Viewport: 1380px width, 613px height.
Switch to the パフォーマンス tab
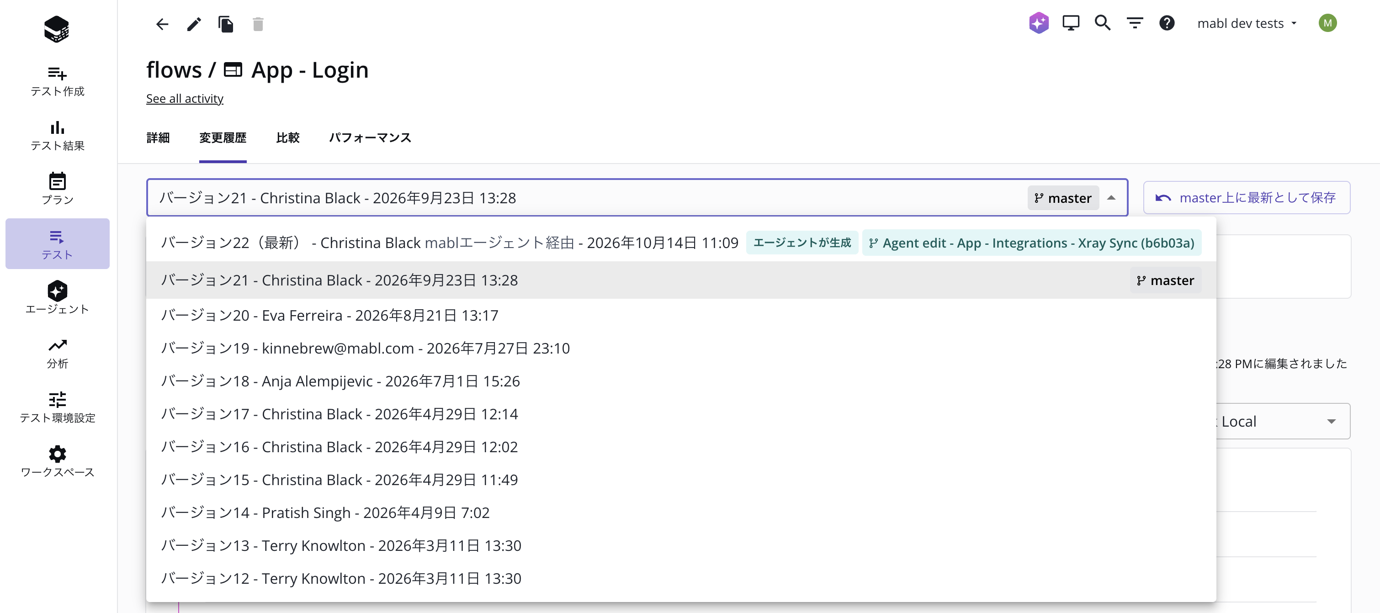pyautogui.click(x=370, y=138)
